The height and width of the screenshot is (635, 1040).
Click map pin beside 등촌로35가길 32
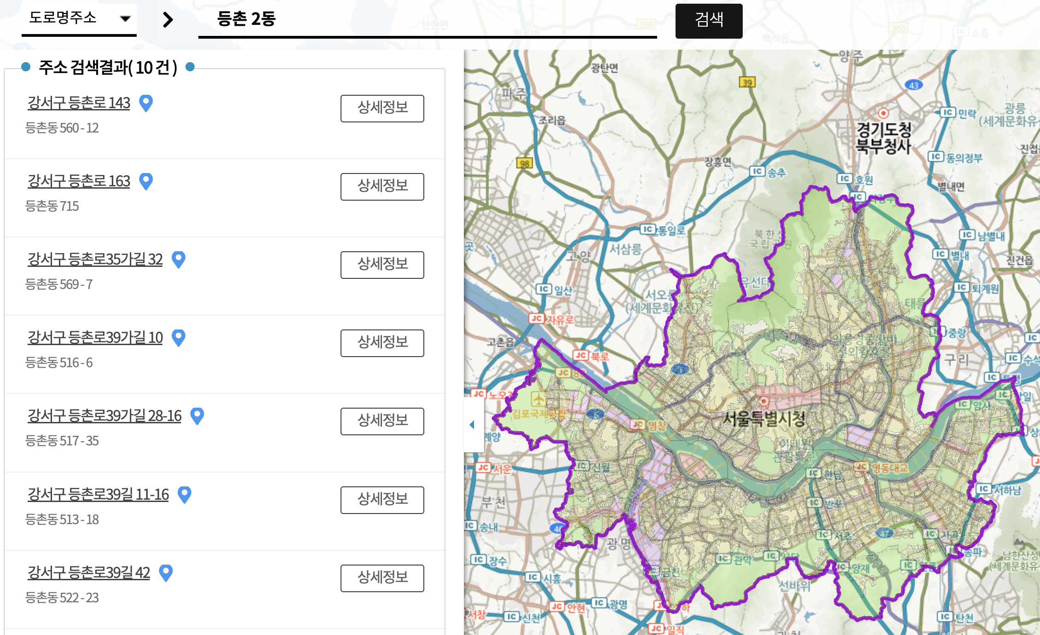point(179,260)
